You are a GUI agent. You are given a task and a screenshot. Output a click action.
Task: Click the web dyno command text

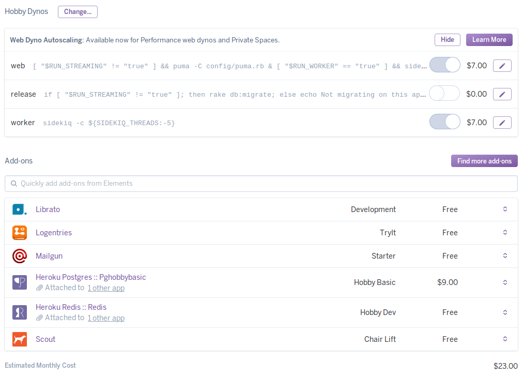tap(229, 66)
